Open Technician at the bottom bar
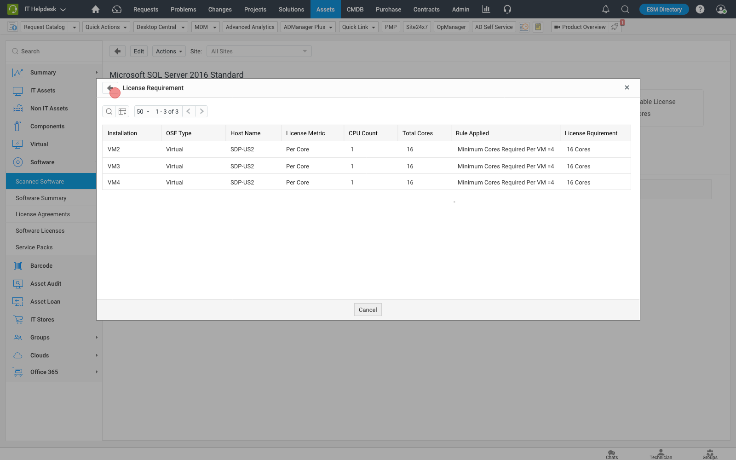The width and height of the screenshot is (736, 460). click(661, 454)
